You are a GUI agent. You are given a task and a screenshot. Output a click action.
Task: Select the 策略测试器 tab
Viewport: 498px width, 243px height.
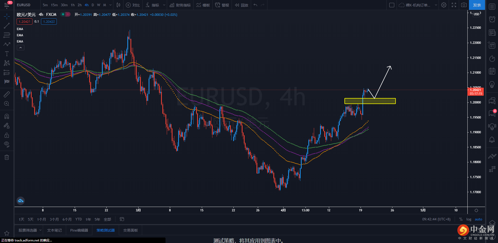pyautogui.click(x=106, y=230)
